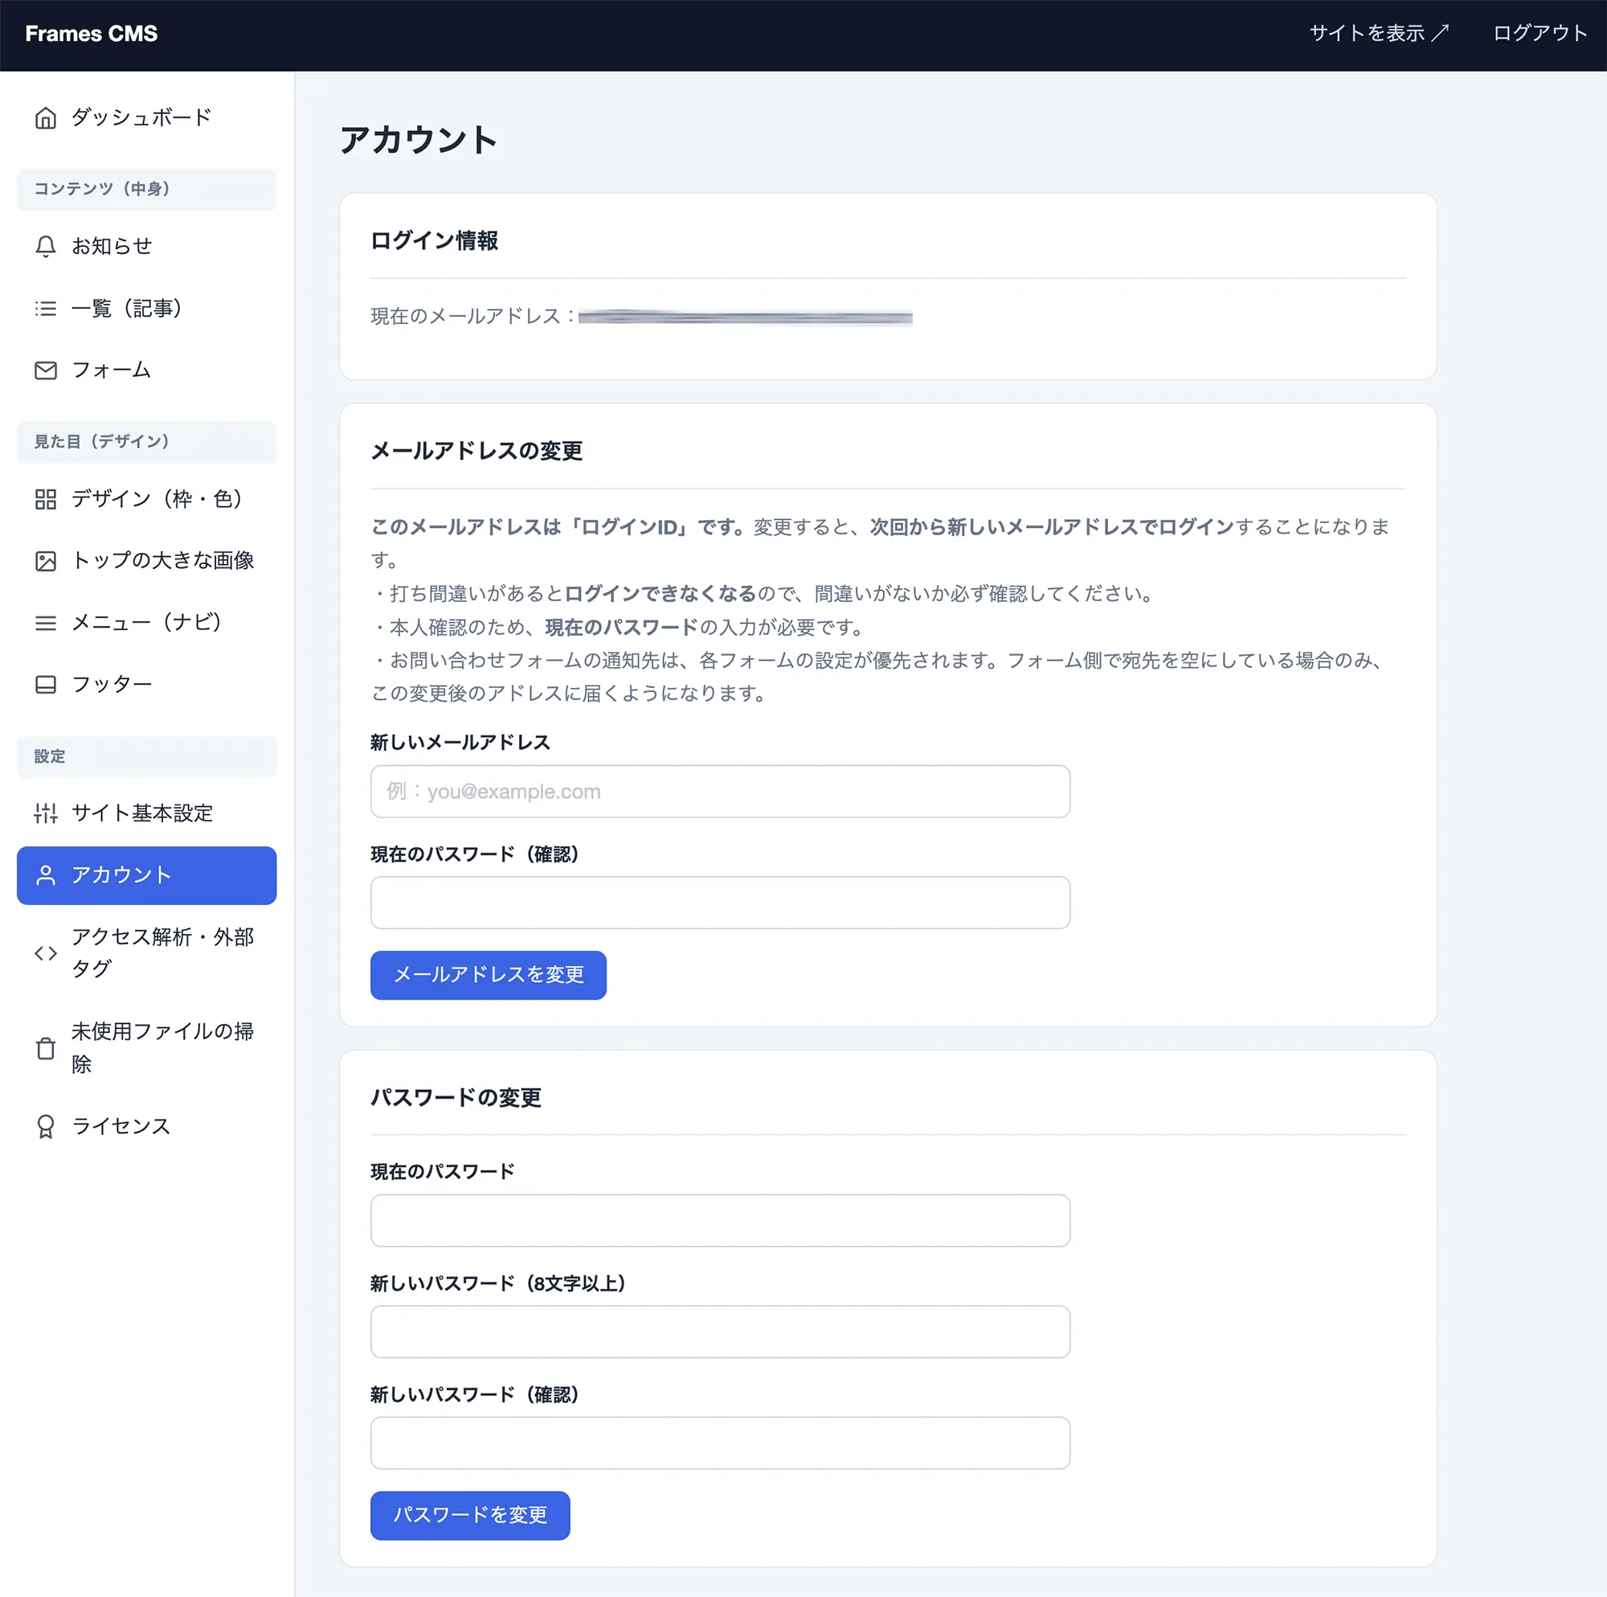Click the hamburger icon for メニュー（ナビ）
Screen dimensions: 1607x1597
point(46,623)
